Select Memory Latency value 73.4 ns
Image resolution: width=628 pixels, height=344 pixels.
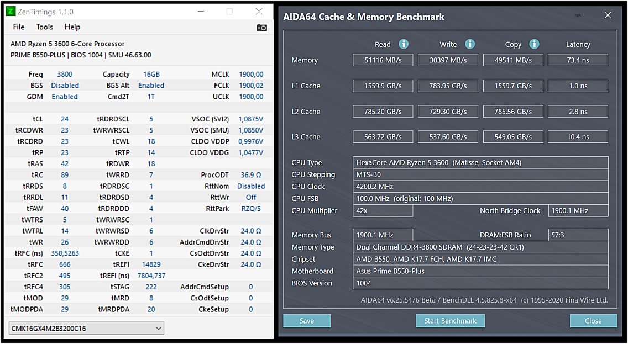click(578, 60)
